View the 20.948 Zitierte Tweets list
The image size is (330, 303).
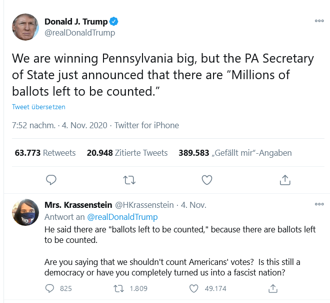[x=127, y=153]
